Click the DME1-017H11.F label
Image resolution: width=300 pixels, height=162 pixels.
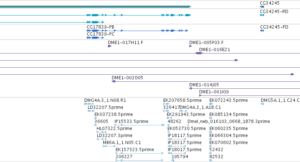(x=125, y=42)
